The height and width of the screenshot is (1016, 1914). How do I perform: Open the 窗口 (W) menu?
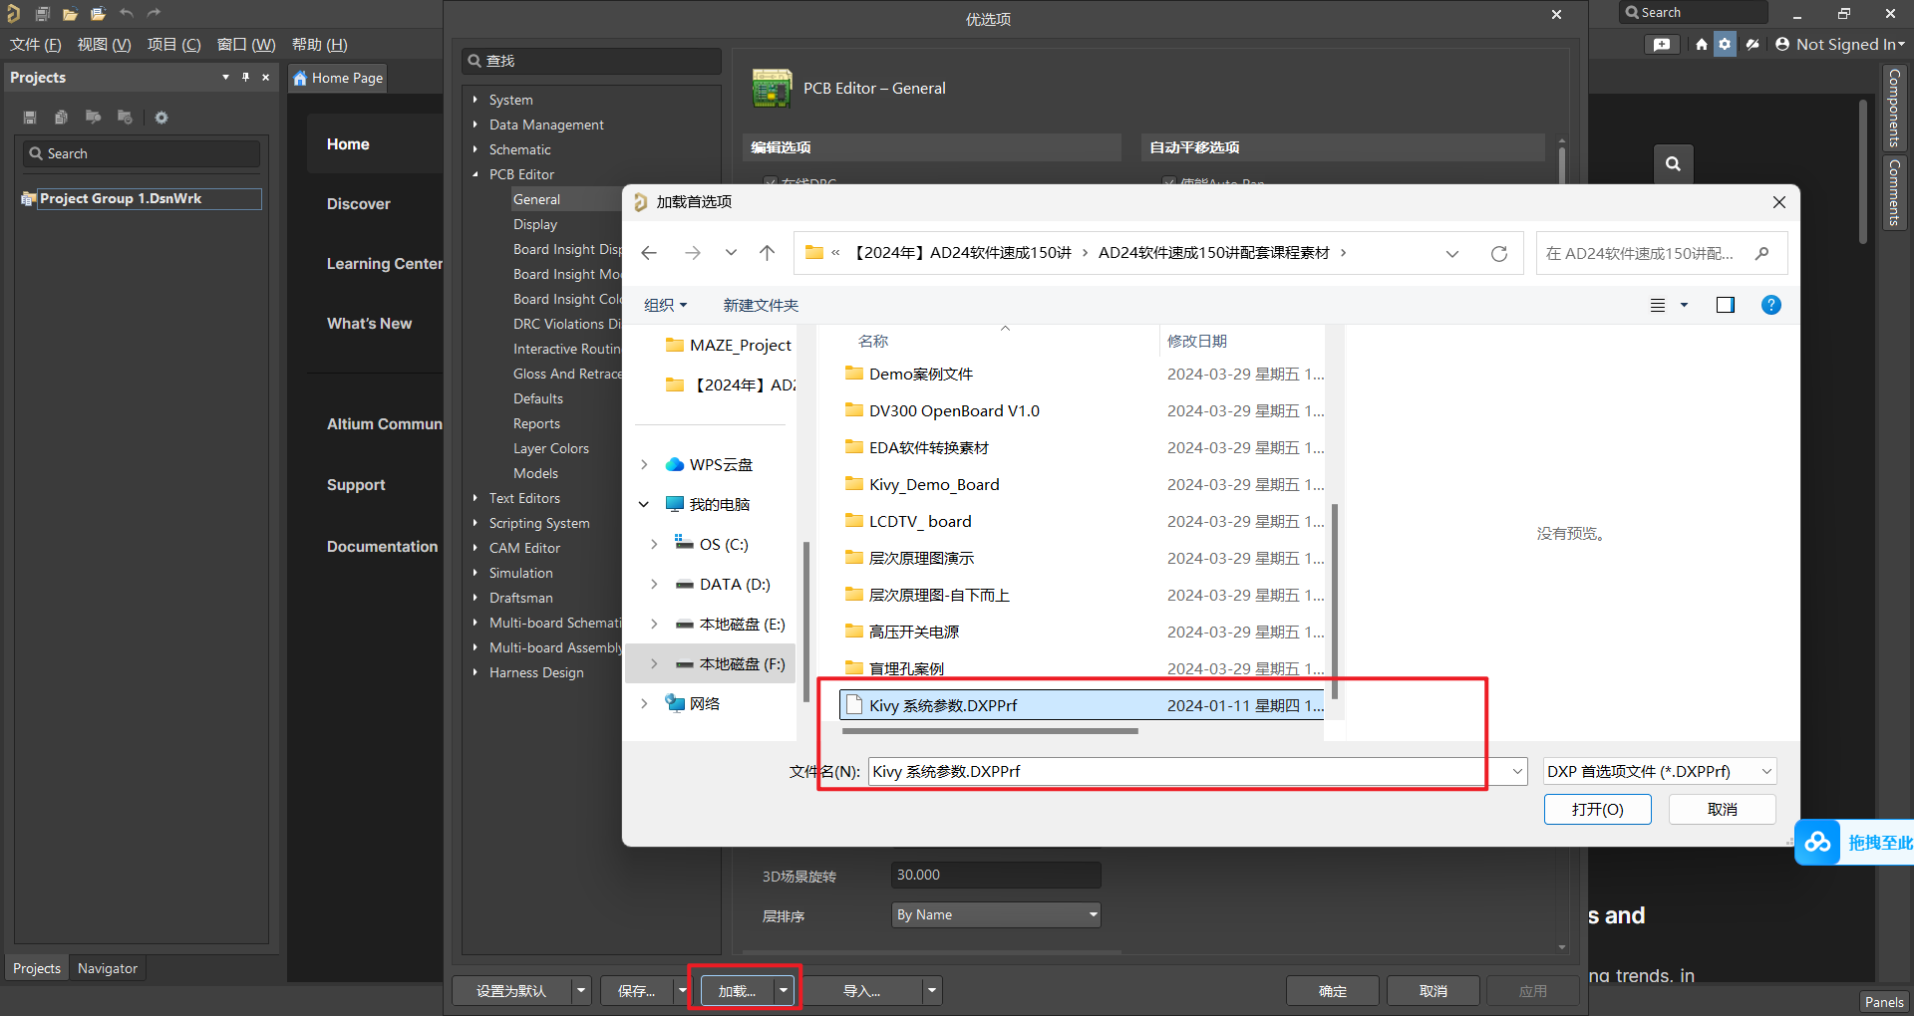click(x=246, y=45)
